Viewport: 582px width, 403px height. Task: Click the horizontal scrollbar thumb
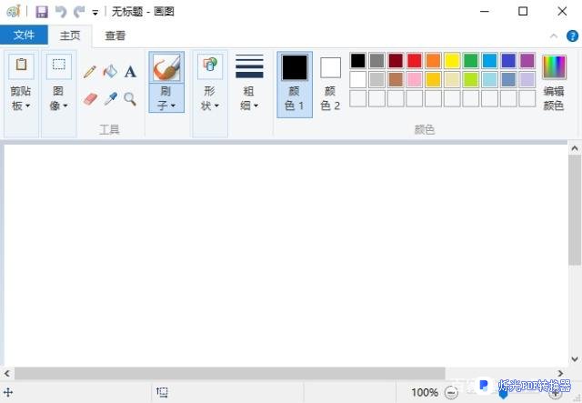(x=229, y=373)
